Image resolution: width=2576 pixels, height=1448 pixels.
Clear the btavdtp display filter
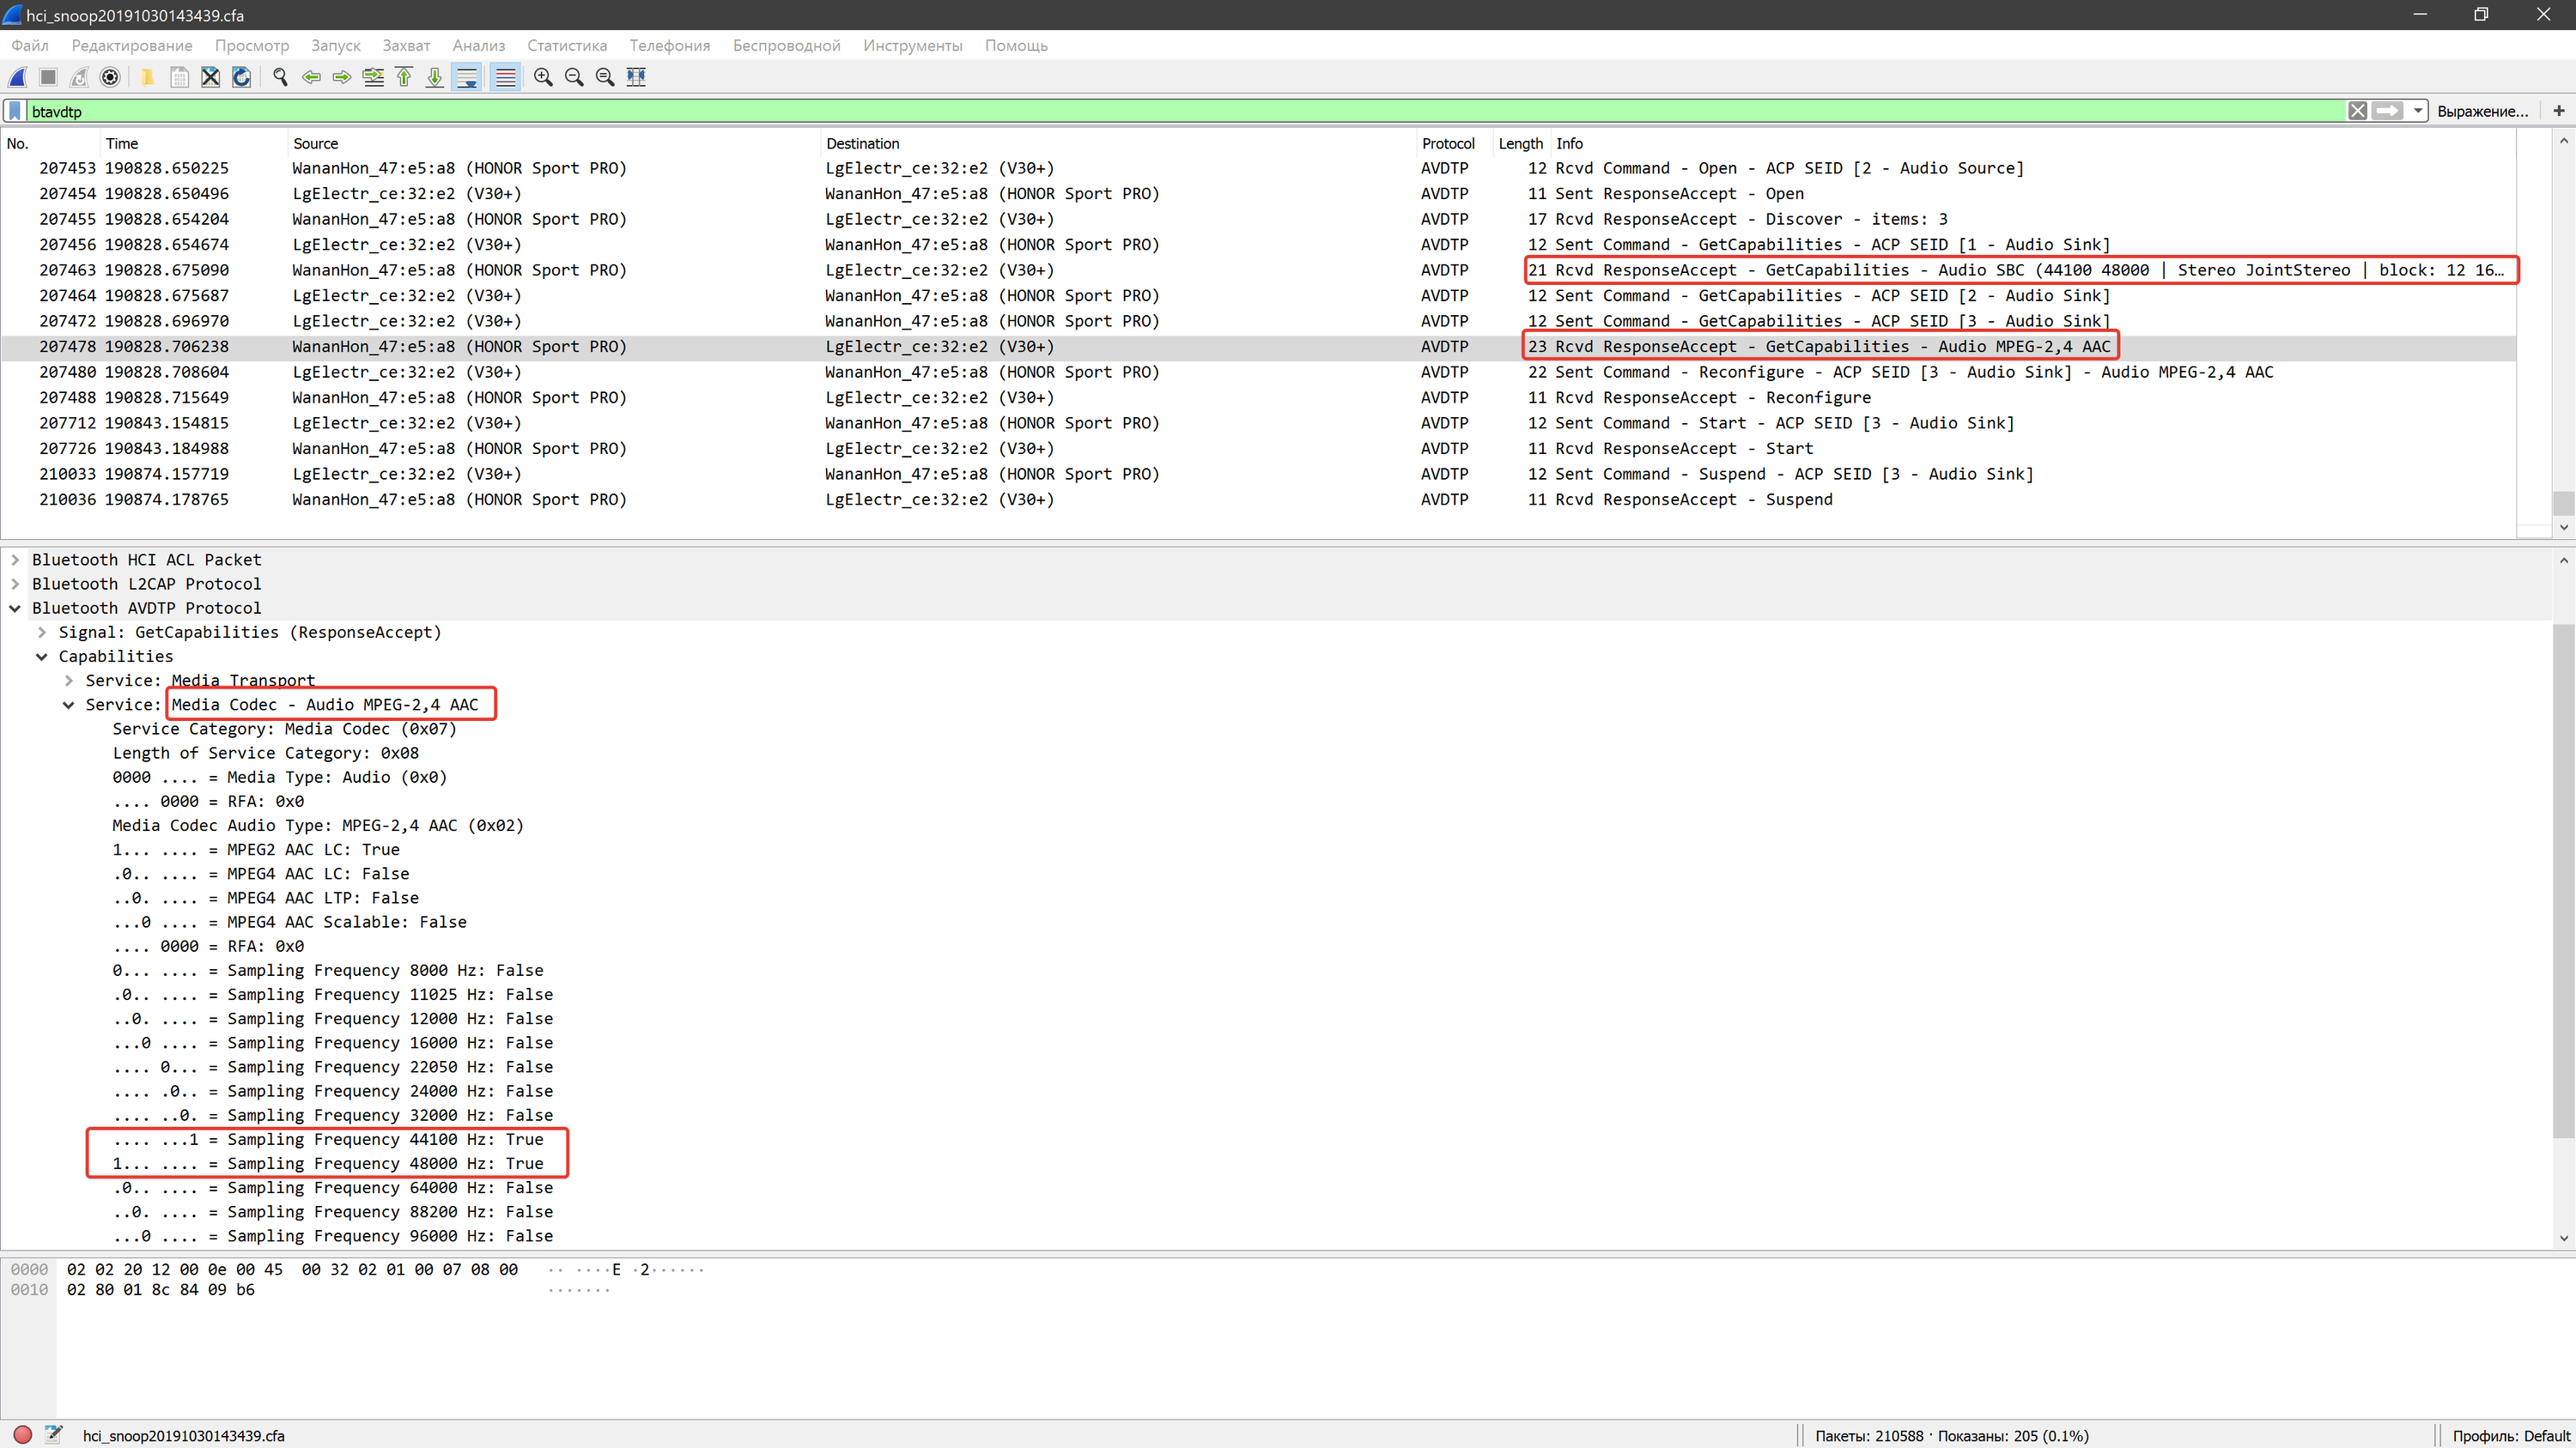[x=2357, y=111]
